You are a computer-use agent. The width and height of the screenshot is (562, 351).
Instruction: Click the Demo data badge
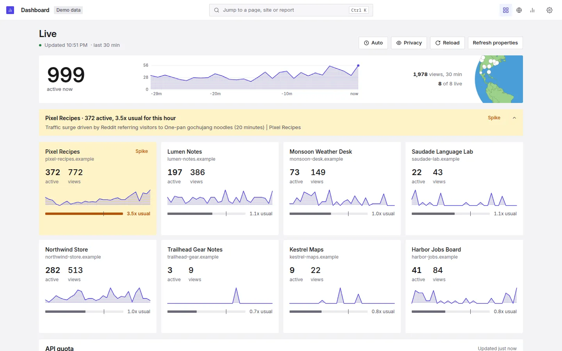(x=68, y=10)
